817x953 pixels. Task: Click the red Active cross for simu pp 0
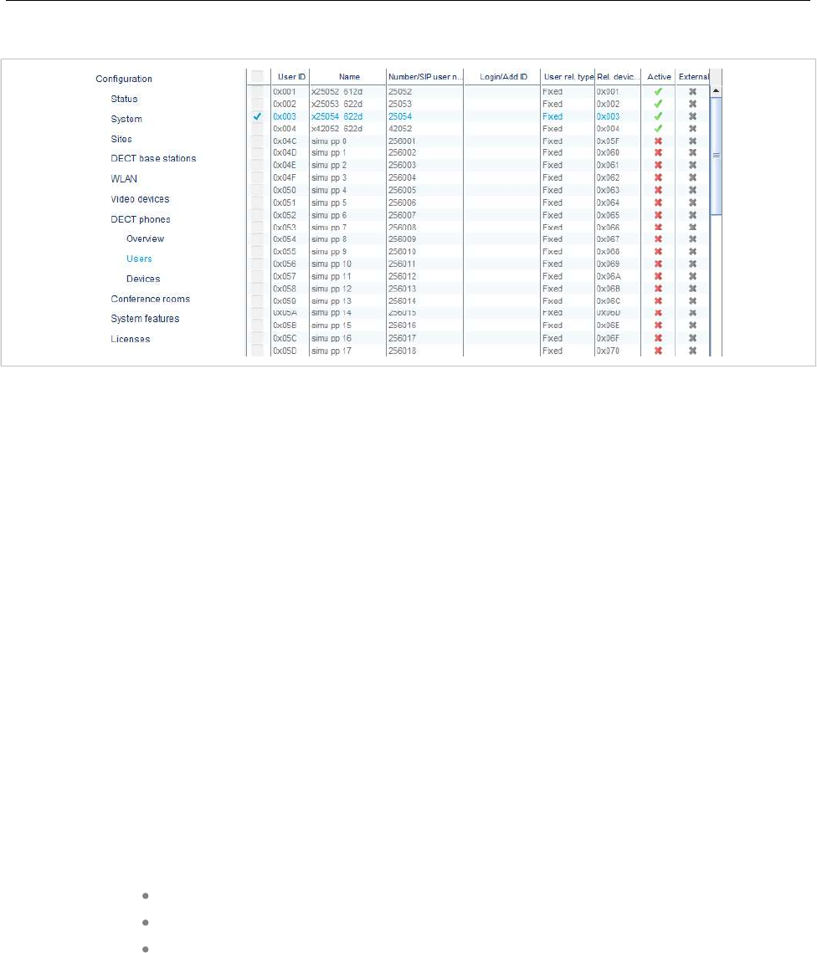coord(658,141)
